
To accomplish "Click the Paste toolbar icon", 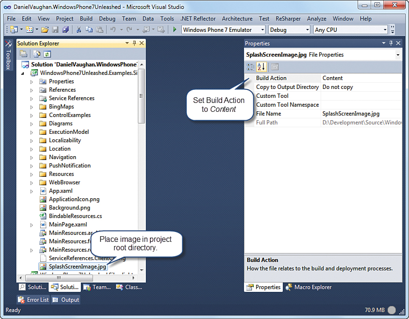I will pyautogui.click(x=100, y=29).
